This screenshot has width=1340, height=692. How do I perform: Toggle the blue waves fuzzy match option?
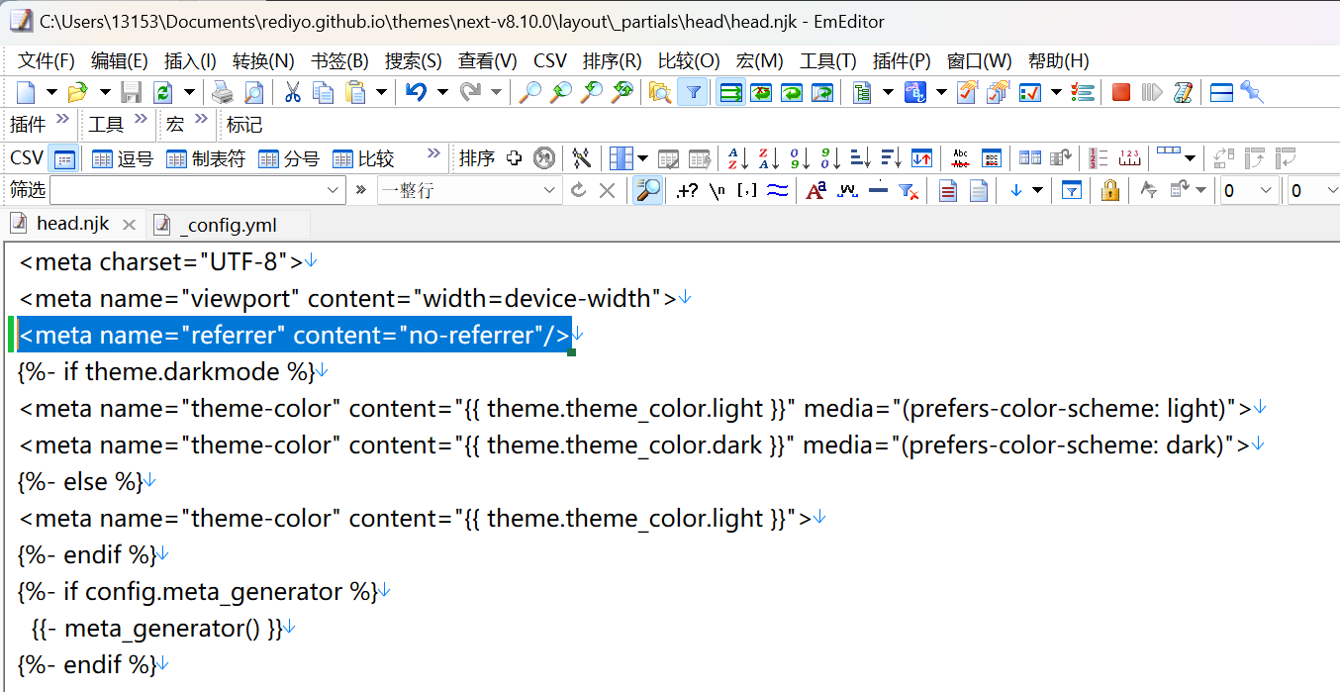pos(777,190)
